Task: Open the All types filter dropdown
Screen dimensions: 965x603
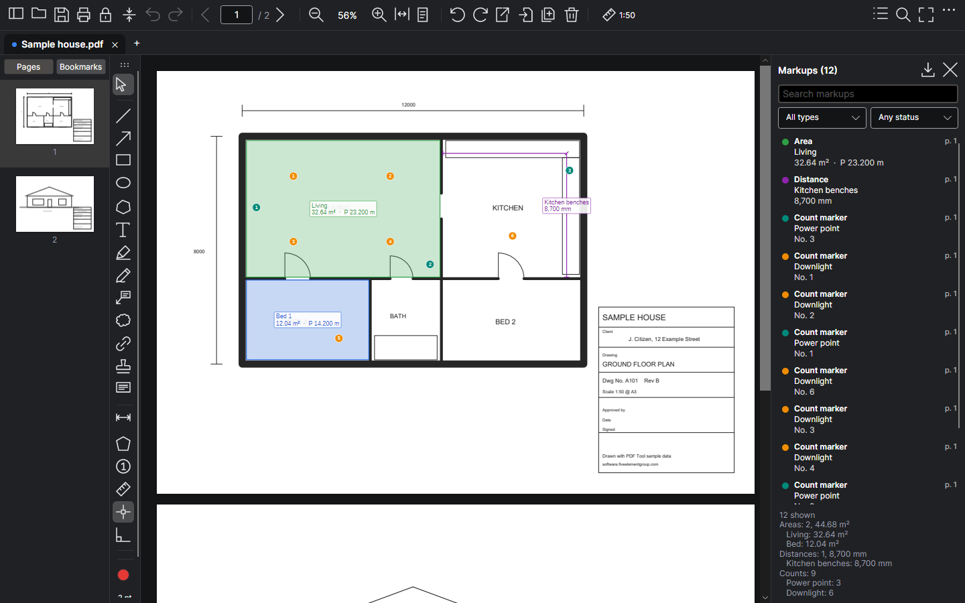Action: (x=822, y=117)
